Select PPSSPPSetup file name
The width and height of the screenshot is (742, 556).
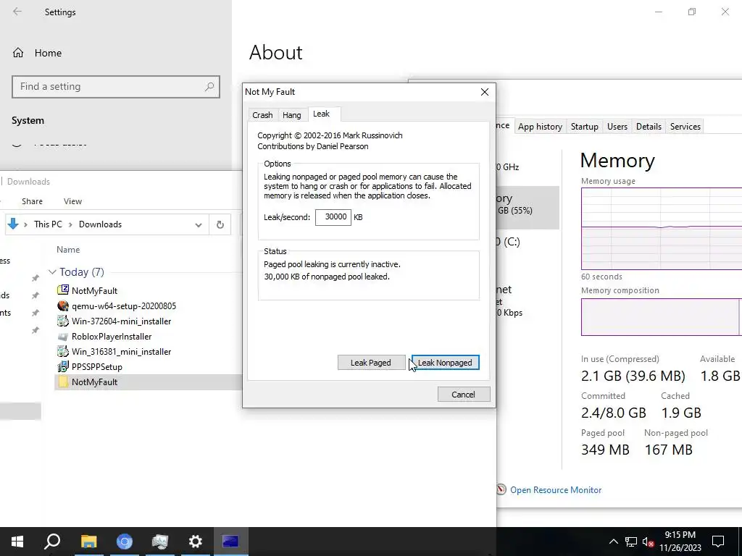coord(97,366)
